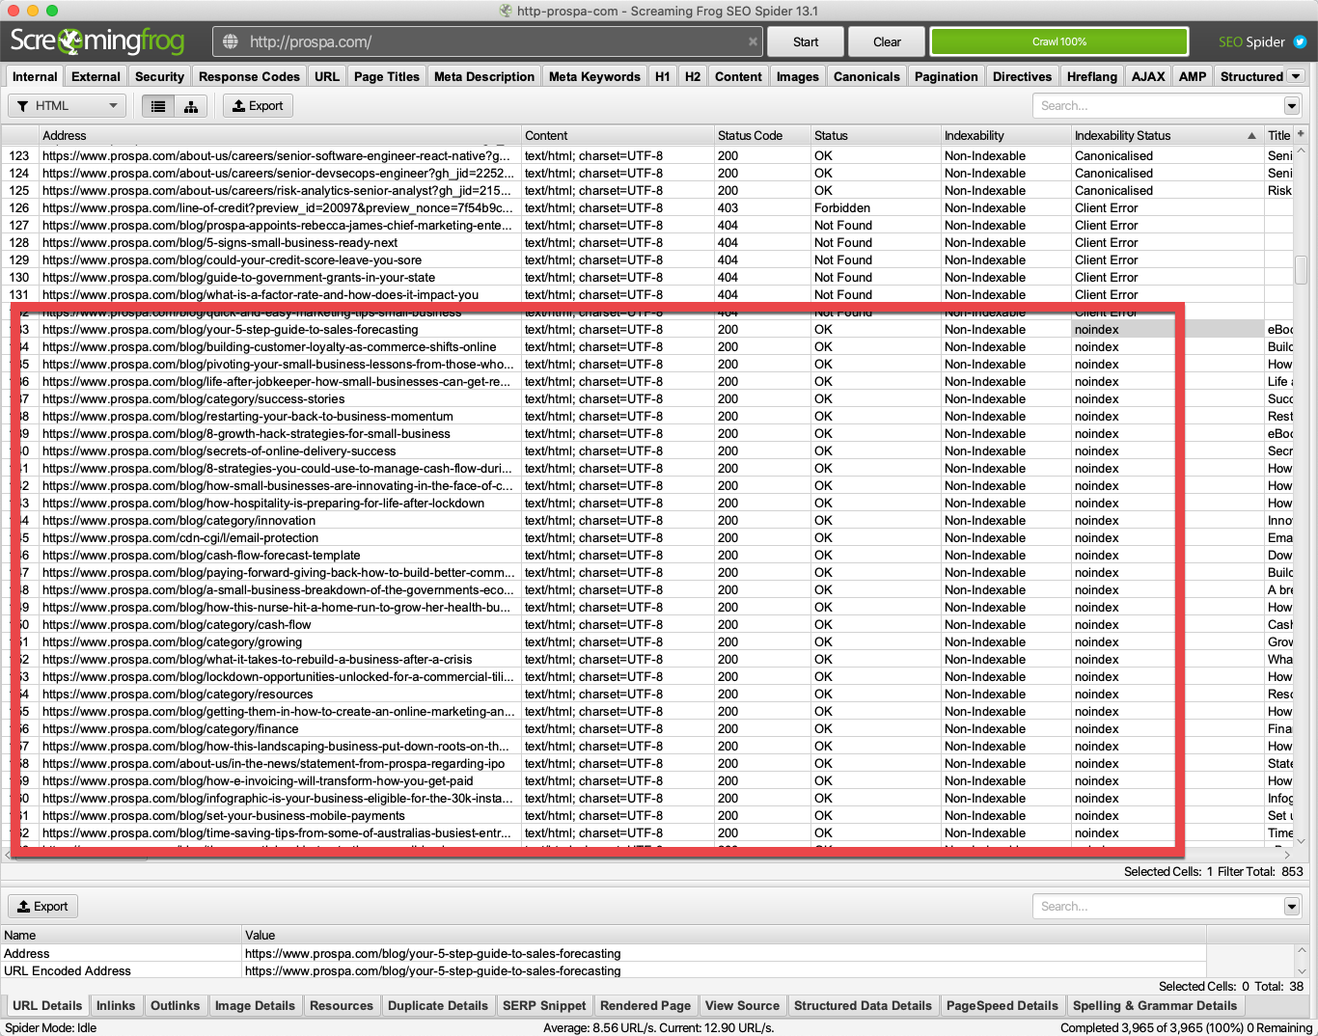
Task: Click the Crawl 100% progress bar
Action: (x=1059, y=41)
